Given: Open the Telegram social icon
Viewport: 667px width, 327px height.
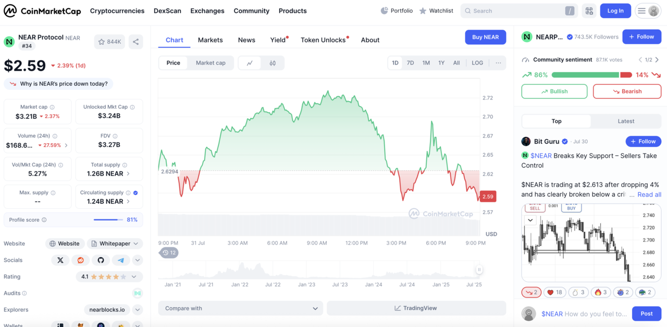Looking at the screenshot, I should 121,260.
